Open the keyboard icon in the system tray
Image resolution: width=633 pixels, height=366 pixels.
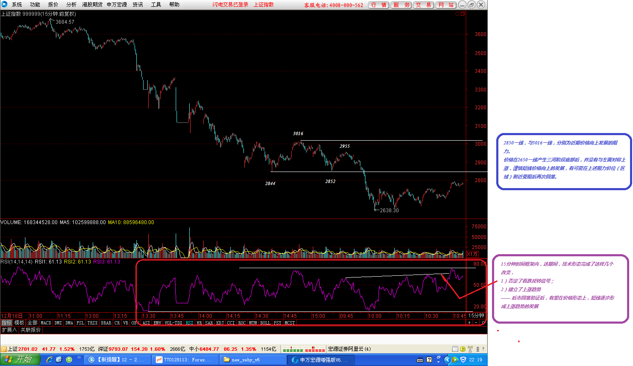420,360
